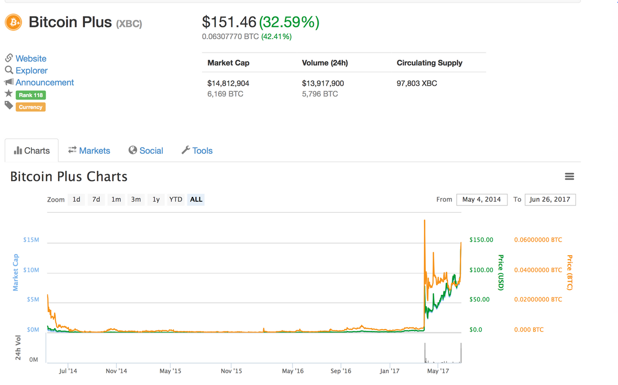Click the $150.00 price axis tick
618x385 pixels.
pos(481,240)
